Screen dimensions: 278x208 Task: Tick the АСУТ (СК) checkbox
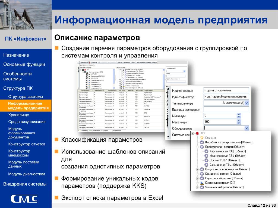pos(87,74)
